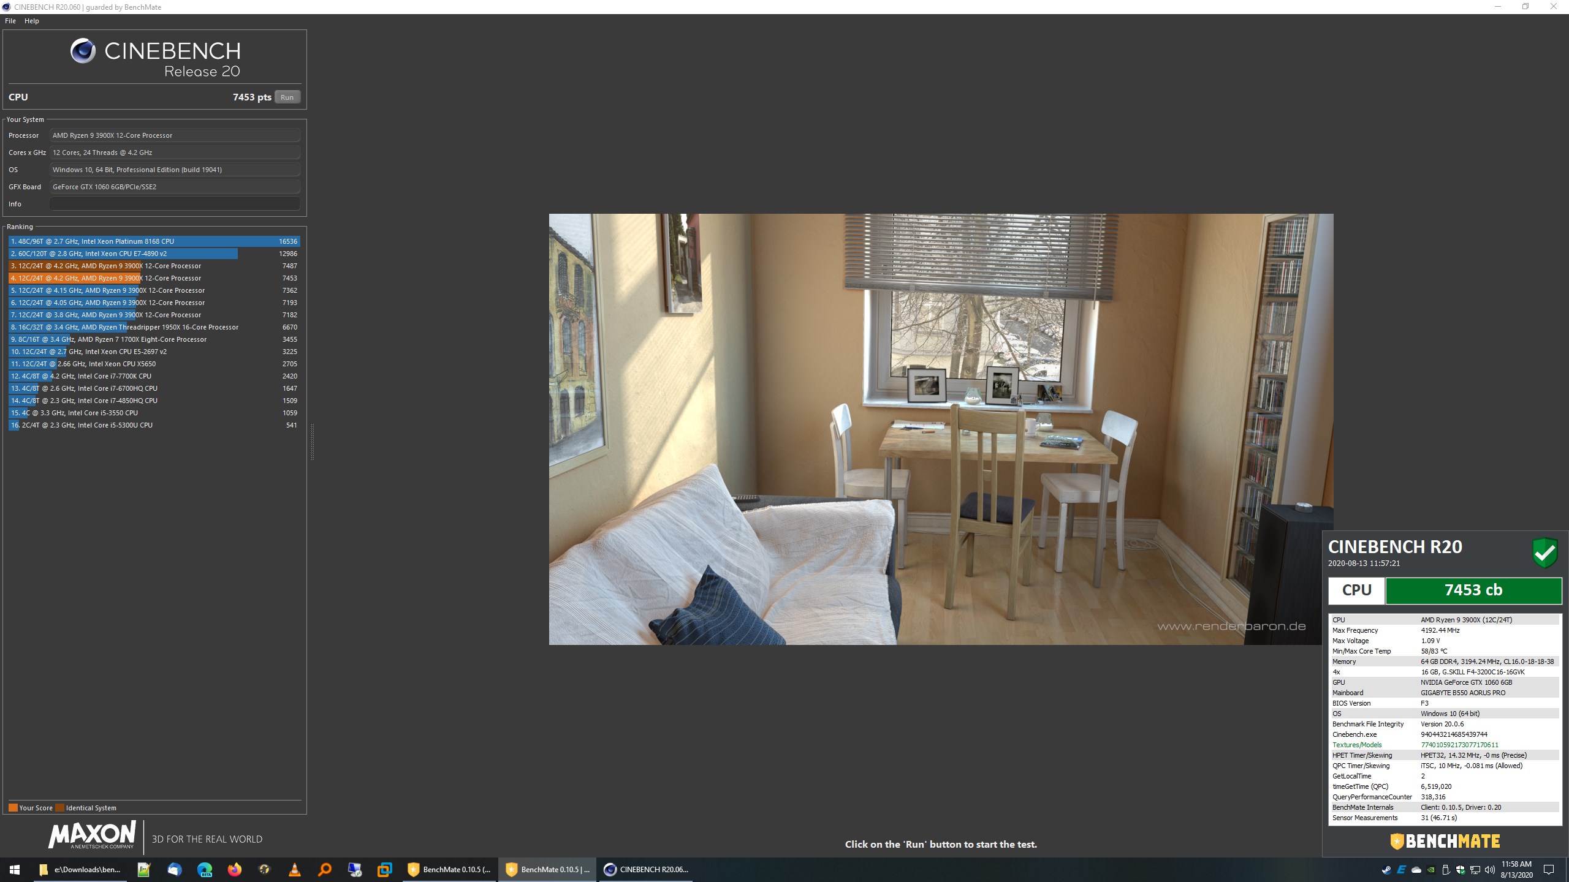Click into the Info input field
This screenshot has height=882, width=1569.
pyautogui.click(x=175, y=204)
